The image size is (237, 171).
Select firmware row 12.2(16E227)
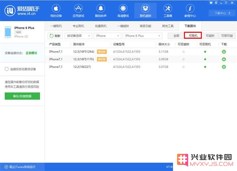[141, 67]
